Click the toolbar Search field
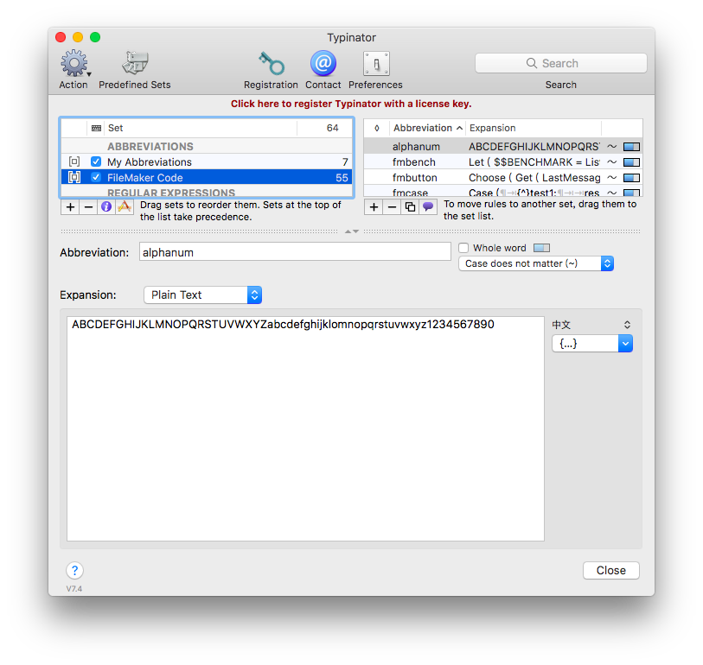The image size is (703, 665). click(x=561, y=63)
